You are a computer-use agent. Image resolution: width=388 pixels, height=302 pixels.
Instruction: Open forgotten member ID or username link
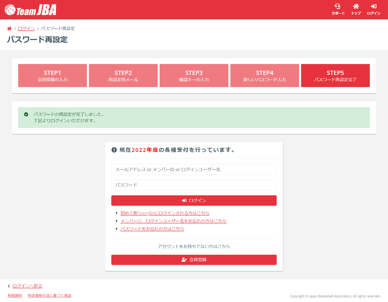pos(174,221)
